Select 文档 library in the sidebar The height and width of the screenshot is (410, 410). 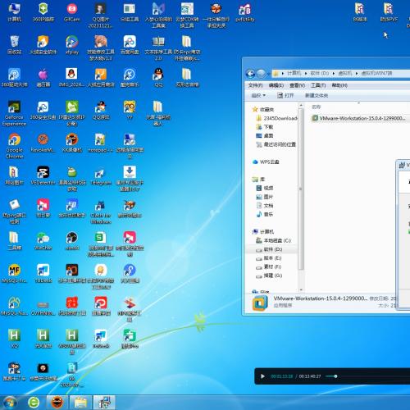265,206
